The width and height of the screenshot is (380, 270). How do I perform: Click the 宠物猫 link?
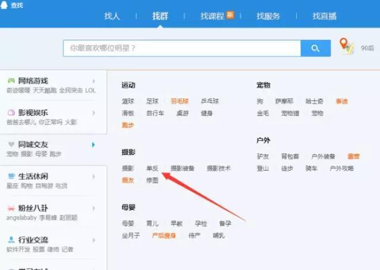pyautogui.click(x=290, y=113)
